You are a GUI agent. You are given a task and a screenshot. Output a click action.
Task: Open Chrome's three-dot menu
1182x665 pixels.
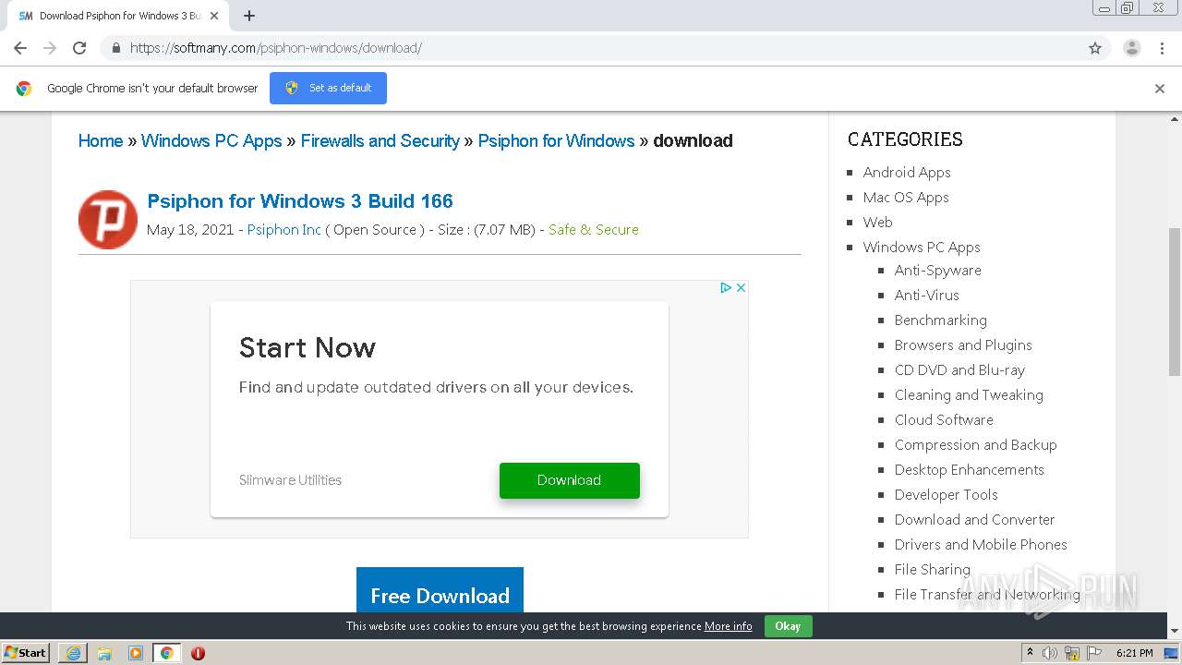[x=1162, y=48]
